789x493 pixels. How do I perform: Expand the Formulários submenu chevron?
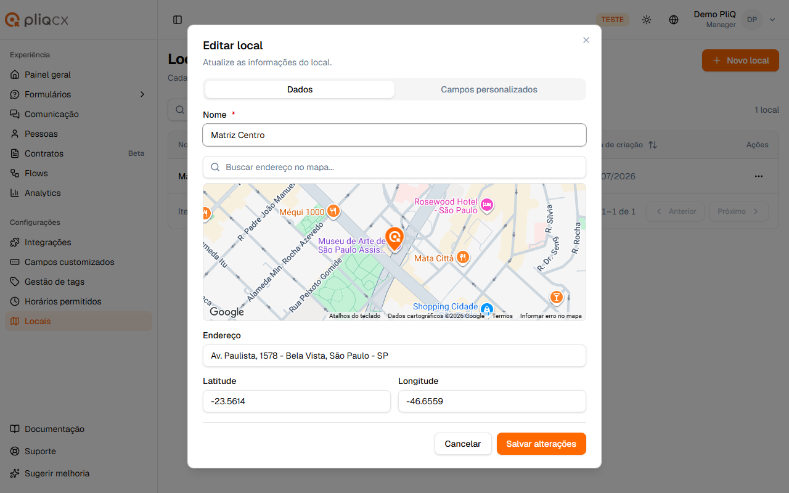[x=142, y=94]
